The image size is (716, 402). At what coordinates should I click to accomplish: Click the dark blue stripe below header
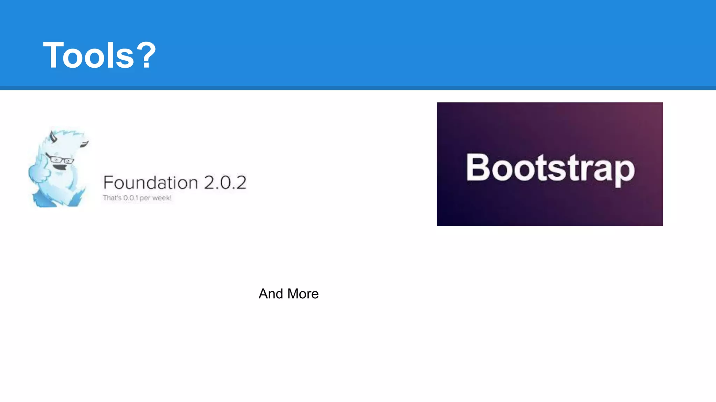[x=358, y=88]
